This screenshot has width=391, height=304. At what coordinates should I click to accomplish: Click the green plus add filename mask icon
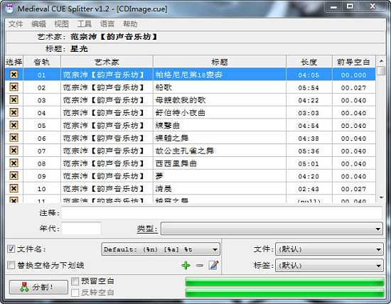(x=186, y=266)
